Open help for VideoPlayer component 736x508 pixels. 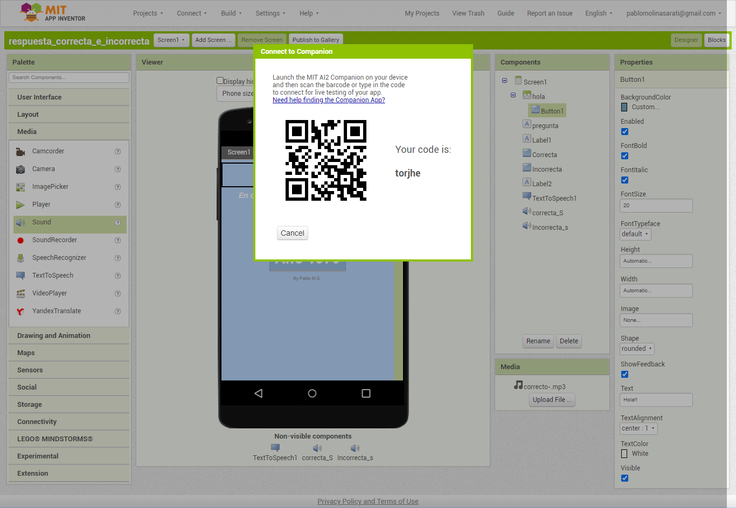click(117, 294)
